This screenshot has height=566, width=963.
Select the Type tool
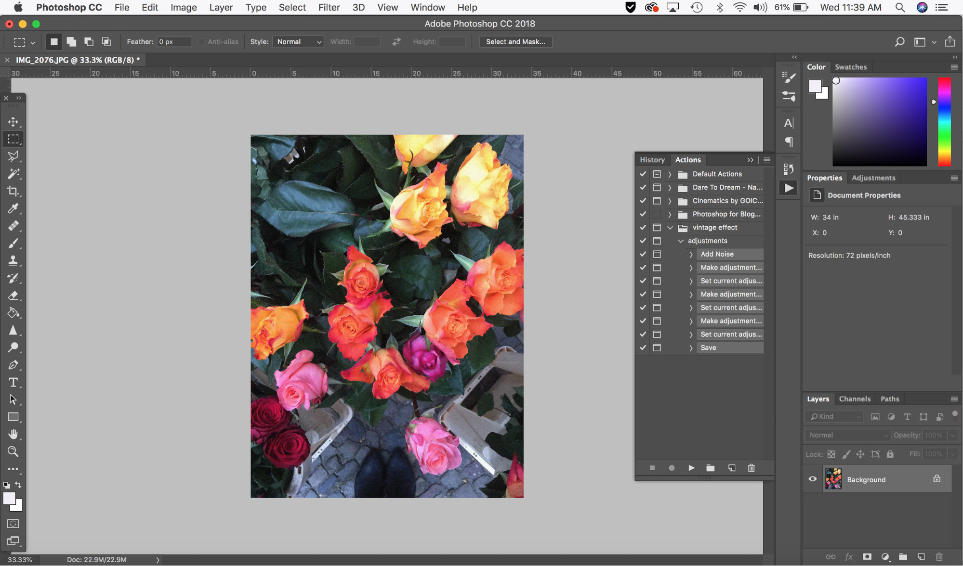tap(13, 382)
